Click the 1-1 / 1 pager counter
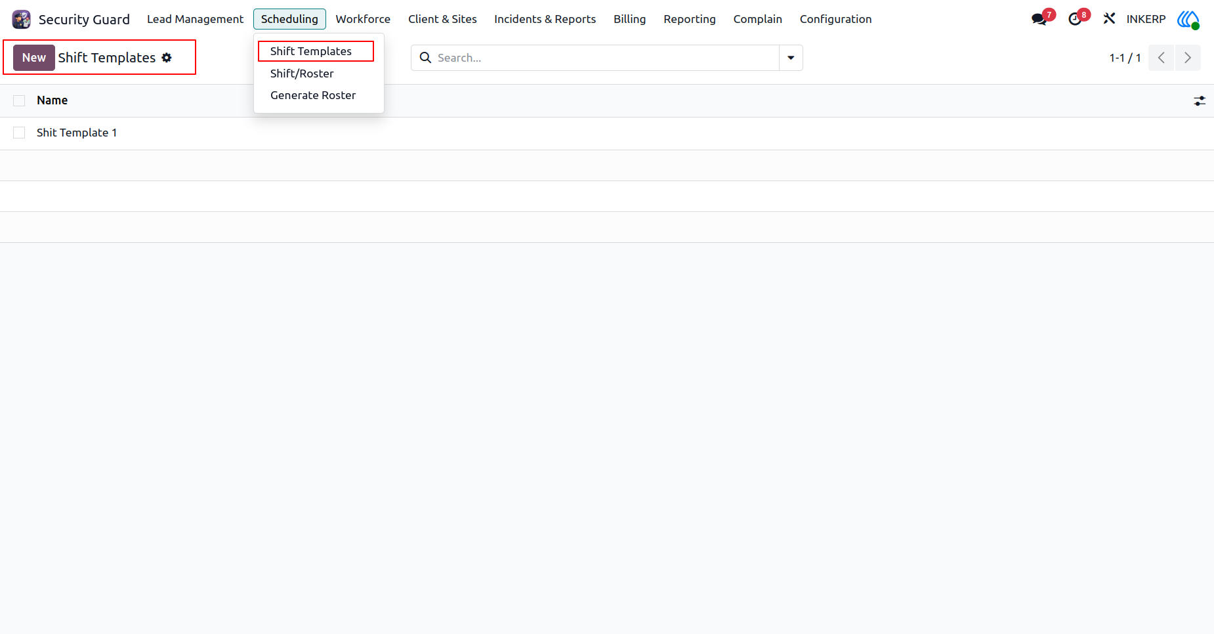 [x=1125, y=58]
